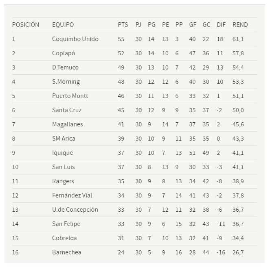This screenshot has width=270, height=269.
Task: Select the EQUIPO column header
Action: (63, 25)
